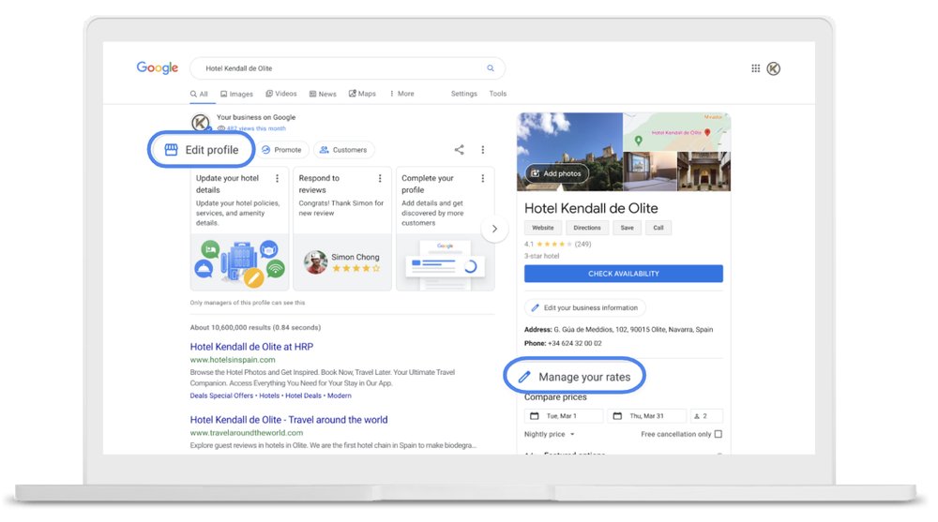Viewport: 938px width, 522px height.
Task: Open Travel around the world result
Action: pyautogui.click(x=289, y=420)
